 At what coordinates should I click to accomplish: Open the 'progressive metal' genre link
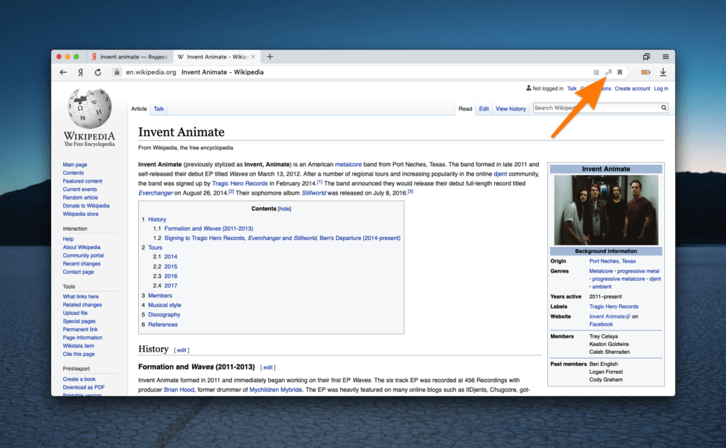click(638, 271)
